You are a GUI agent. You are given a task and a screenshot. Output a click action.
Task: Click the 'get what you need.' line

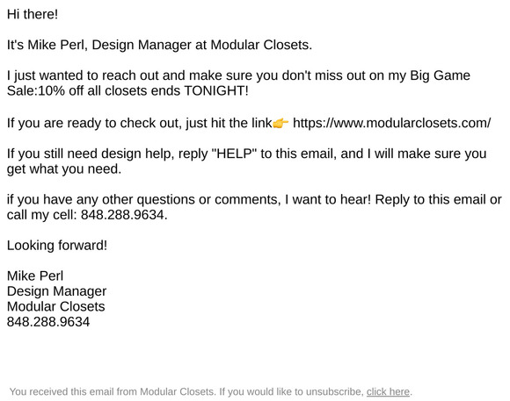[64, 168]
